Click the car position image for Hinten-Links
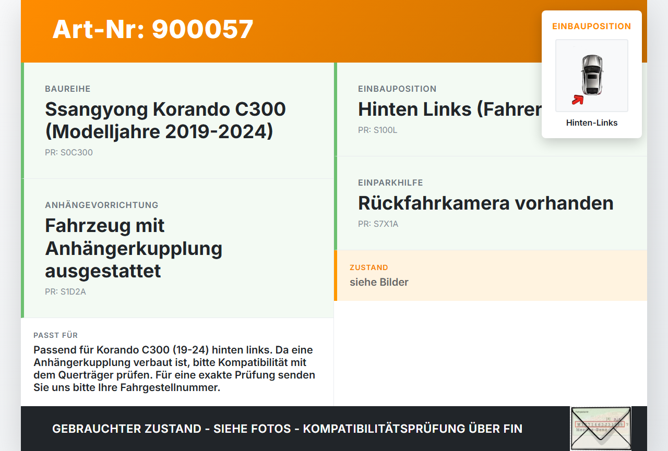Screen dimensions: 668x451 pos(592,76)
